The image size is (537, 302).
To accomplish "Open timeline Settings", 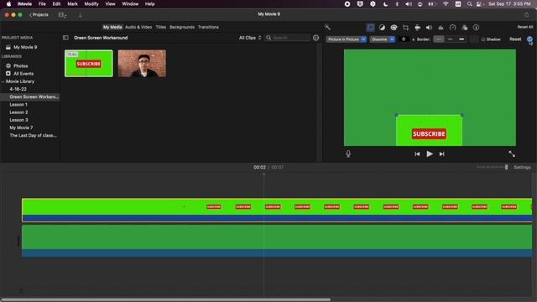I will tap(522, 168).
